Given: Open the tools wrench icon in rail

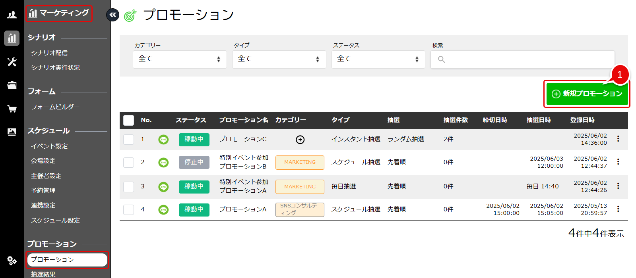Looking at the screenshot, I should 12,62.
